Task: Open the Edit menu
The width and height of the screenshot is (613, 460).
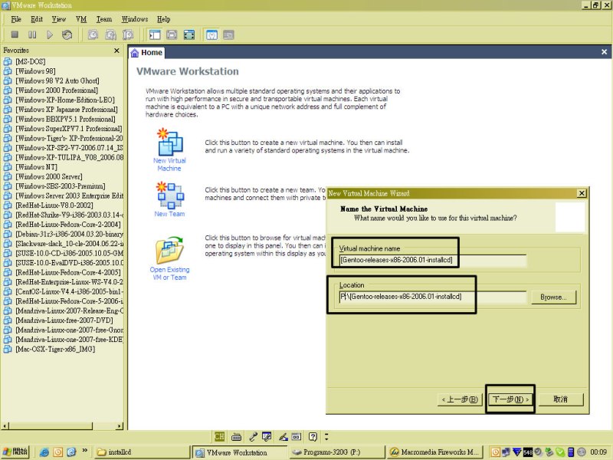Action: coord(37,19)
